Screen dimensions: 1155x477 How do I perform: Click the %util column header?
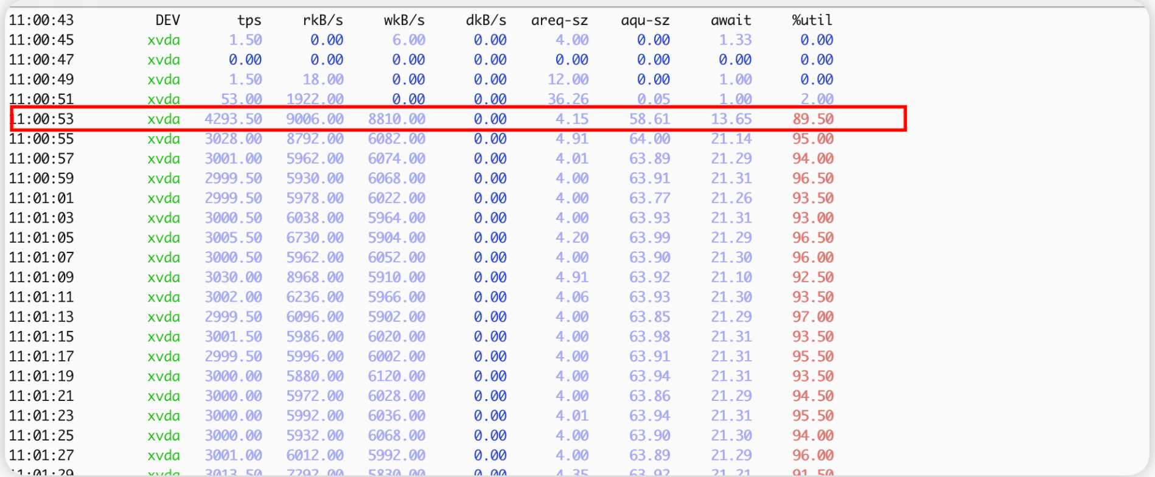(x=812, y=20)
